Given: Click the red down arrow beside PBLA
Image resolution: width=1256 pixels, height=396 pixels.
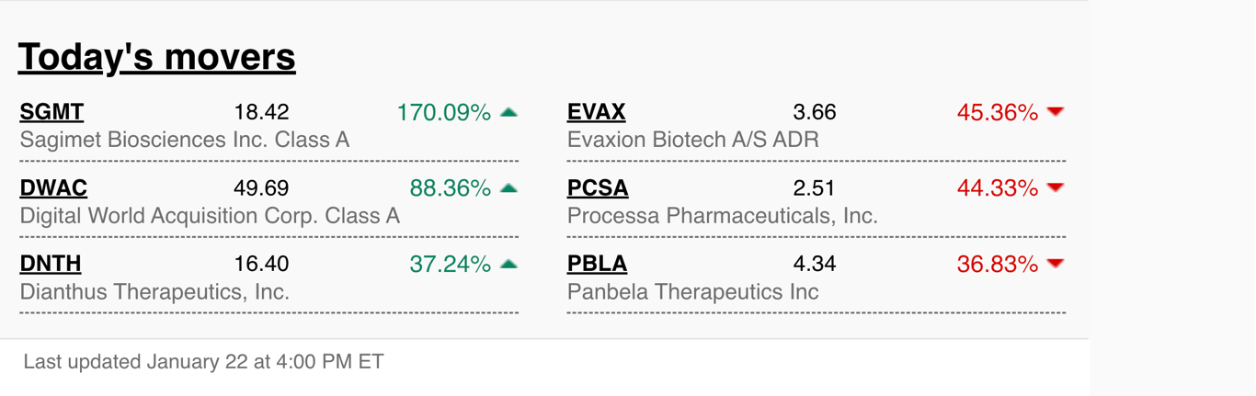Looking at the screenshot, I should point(1056,264).
